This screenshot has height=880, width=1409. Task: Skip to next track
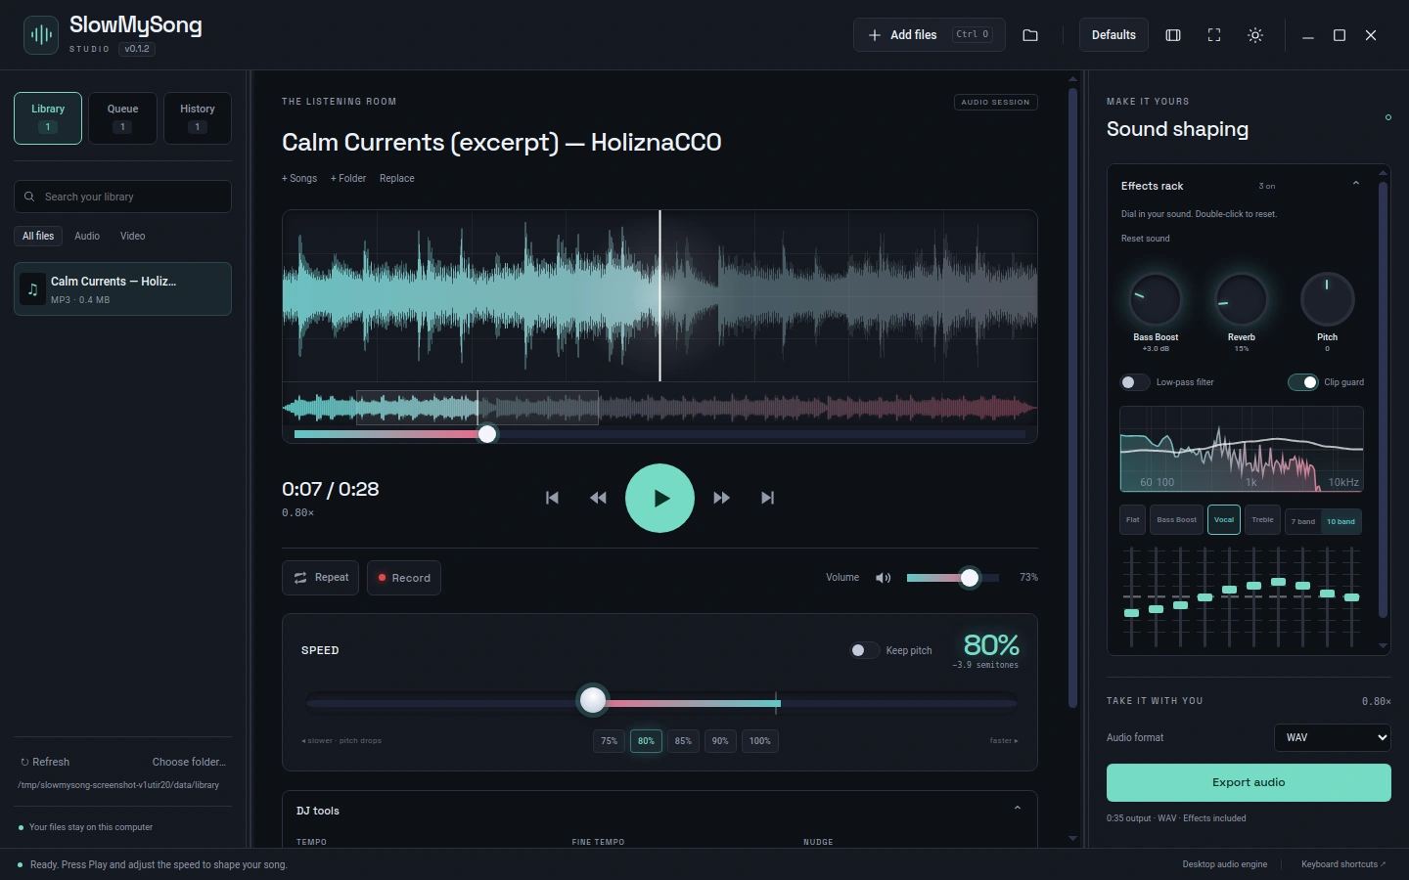767,498
